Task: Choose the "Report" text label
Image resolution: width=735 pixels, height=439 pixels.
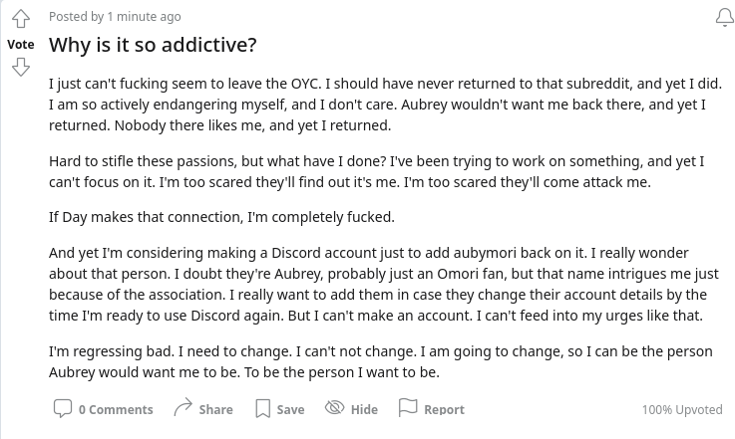Action: [444, 409]
